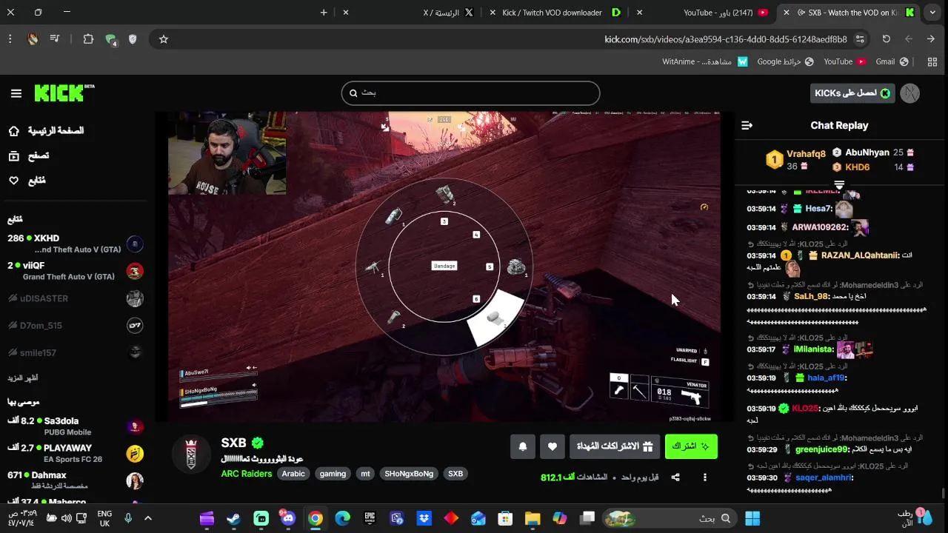
Task: Open the Home page sidebar item
Action: coord(47,131)
